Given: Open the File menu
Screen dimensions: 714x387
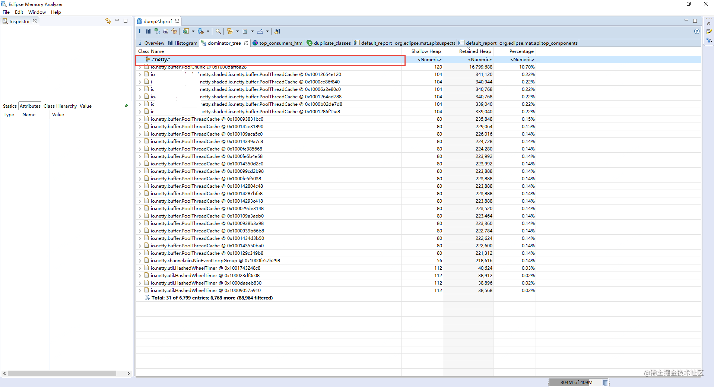Looking at the screenshot, I should 6,12.
